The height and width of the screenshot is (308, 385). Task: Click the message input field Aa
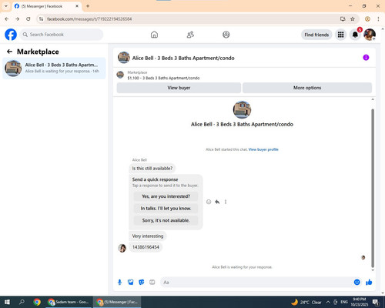256,283
